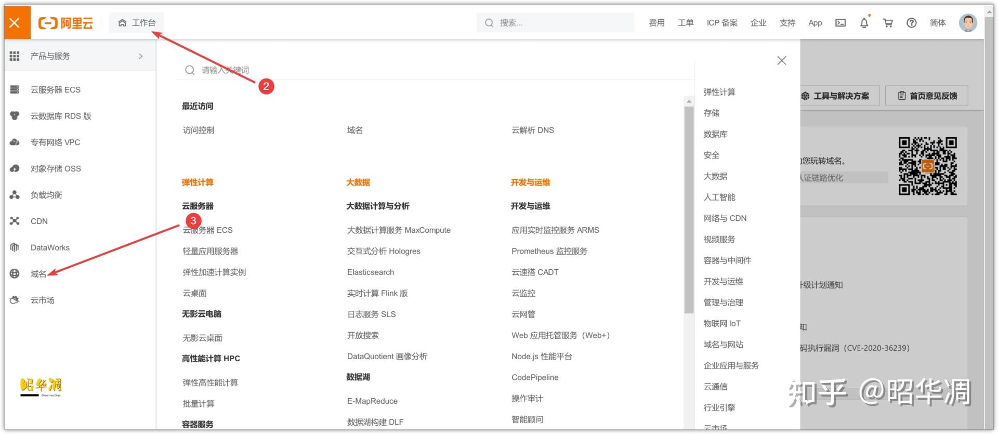Open 云监控 product link
Screen dimensions: 998x434
pyautogui.click(x=523, y=294)
